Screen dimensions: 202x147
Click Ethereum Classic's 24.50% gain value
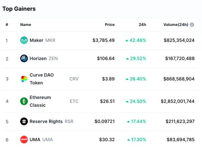(x=138, y=101)
